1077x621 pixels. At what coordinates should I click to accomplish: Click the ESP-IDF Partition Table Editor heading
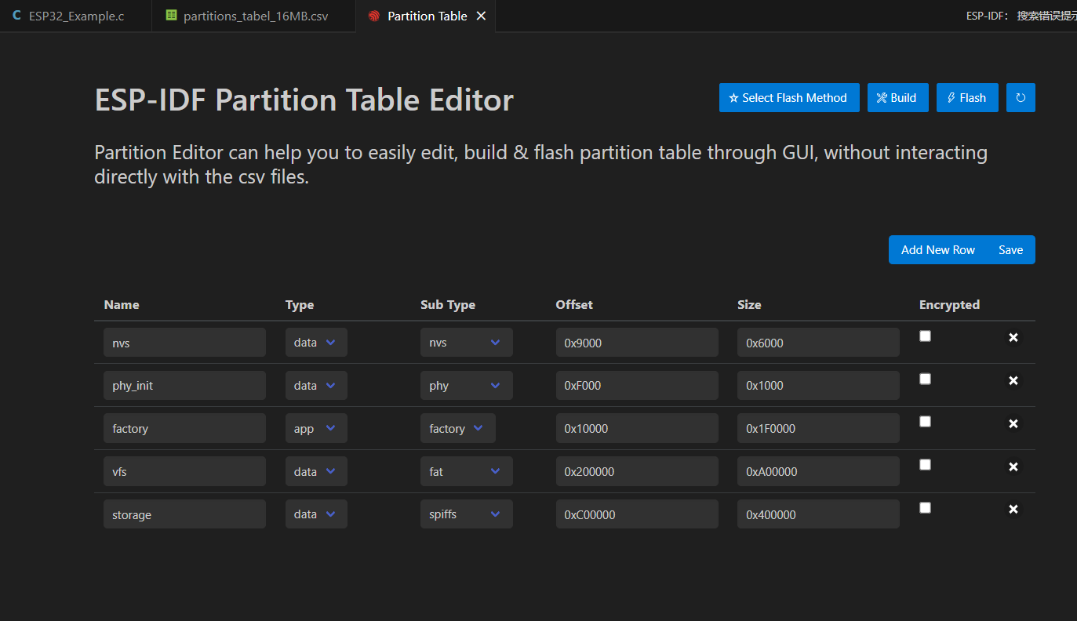coord(304,100)
